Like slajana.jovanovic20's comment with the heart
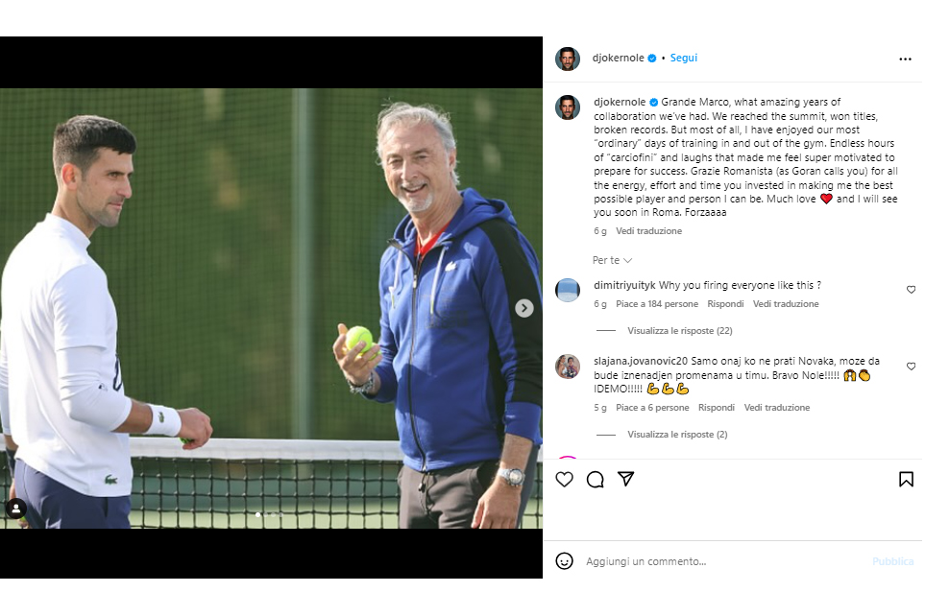 click(x=911, y=367)
